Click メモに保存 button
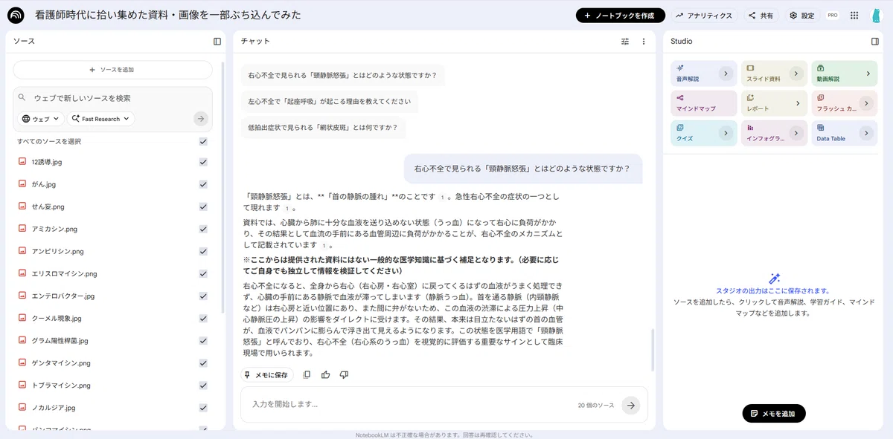The image size is (893, 439). pyautogui.click(x=266, y=375)
